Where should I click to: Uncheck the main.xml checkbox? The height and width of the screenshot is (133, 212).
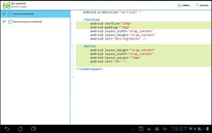[4, 14]
